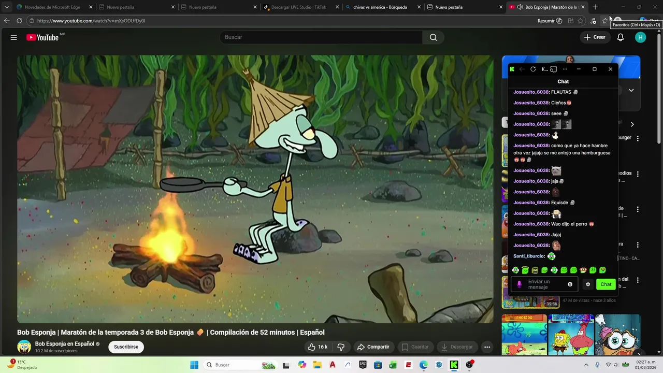Show hidden system tray icons chevron

click(586, 365)
